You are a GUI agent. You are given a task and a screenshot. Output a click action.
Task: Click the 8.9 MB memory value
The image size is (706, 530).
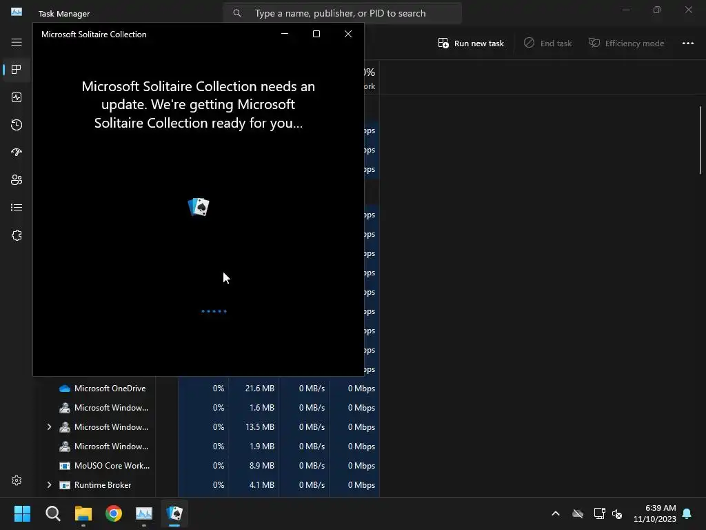(x=261, y=466)
